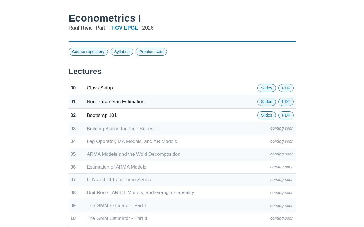Open Slides for Class Setup

tap(266, 88)
